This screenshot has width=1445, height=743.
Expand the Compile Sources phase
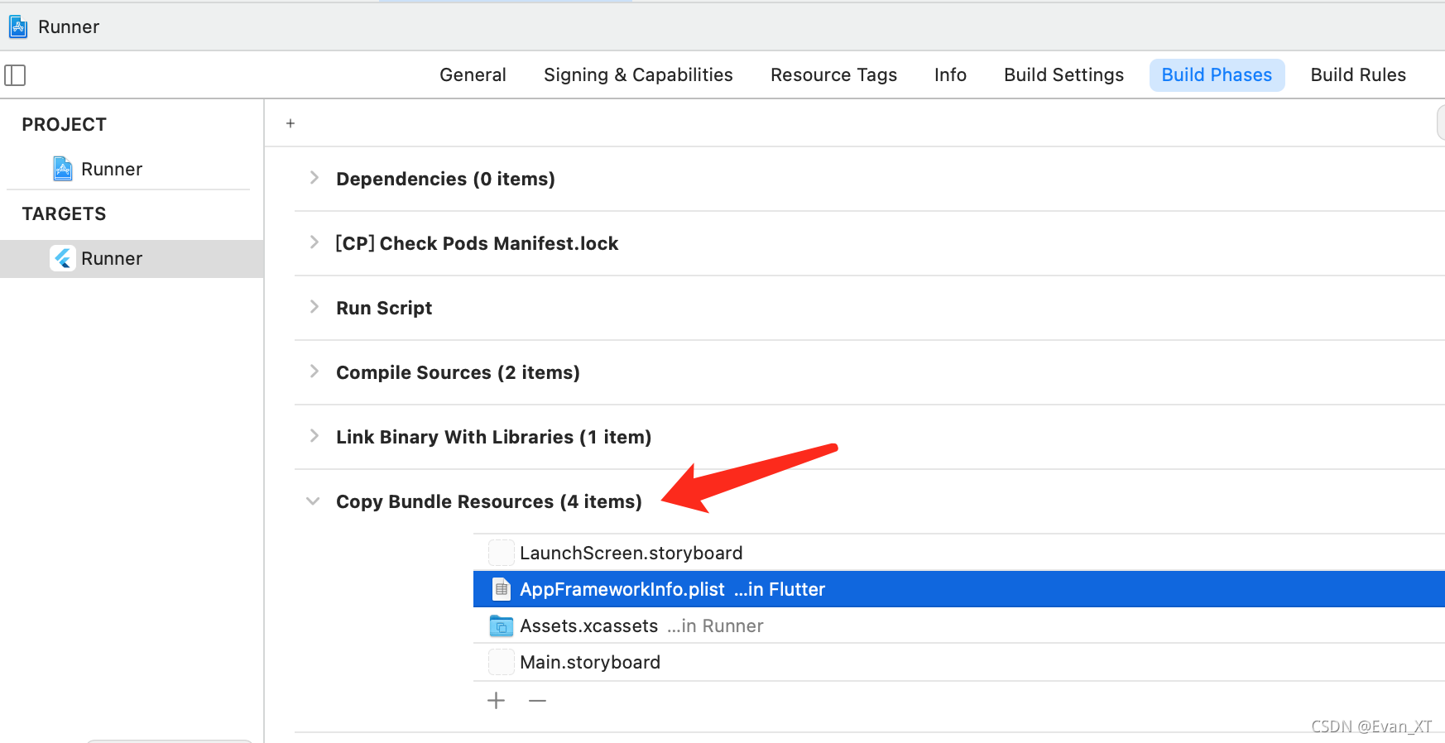pyautogui.click(x=314, y=371)
